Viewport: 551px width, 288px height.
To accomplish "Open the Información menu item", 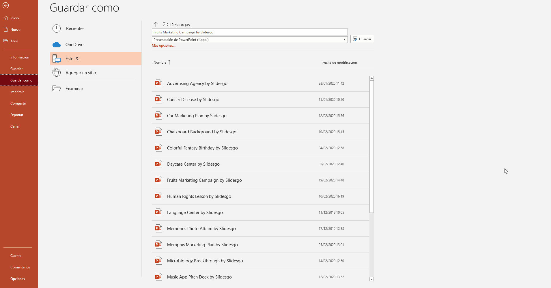I will [x=19, y=57].
